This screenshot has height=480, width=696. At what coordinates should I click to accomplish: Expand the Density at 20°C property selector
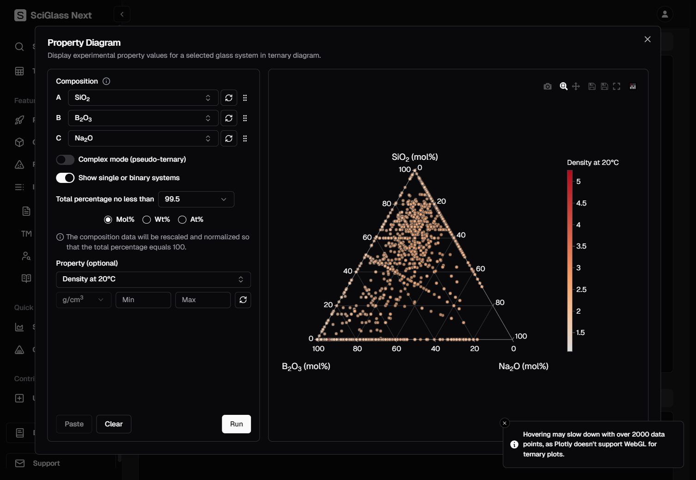pyautogui.click(x=153, y=279)
